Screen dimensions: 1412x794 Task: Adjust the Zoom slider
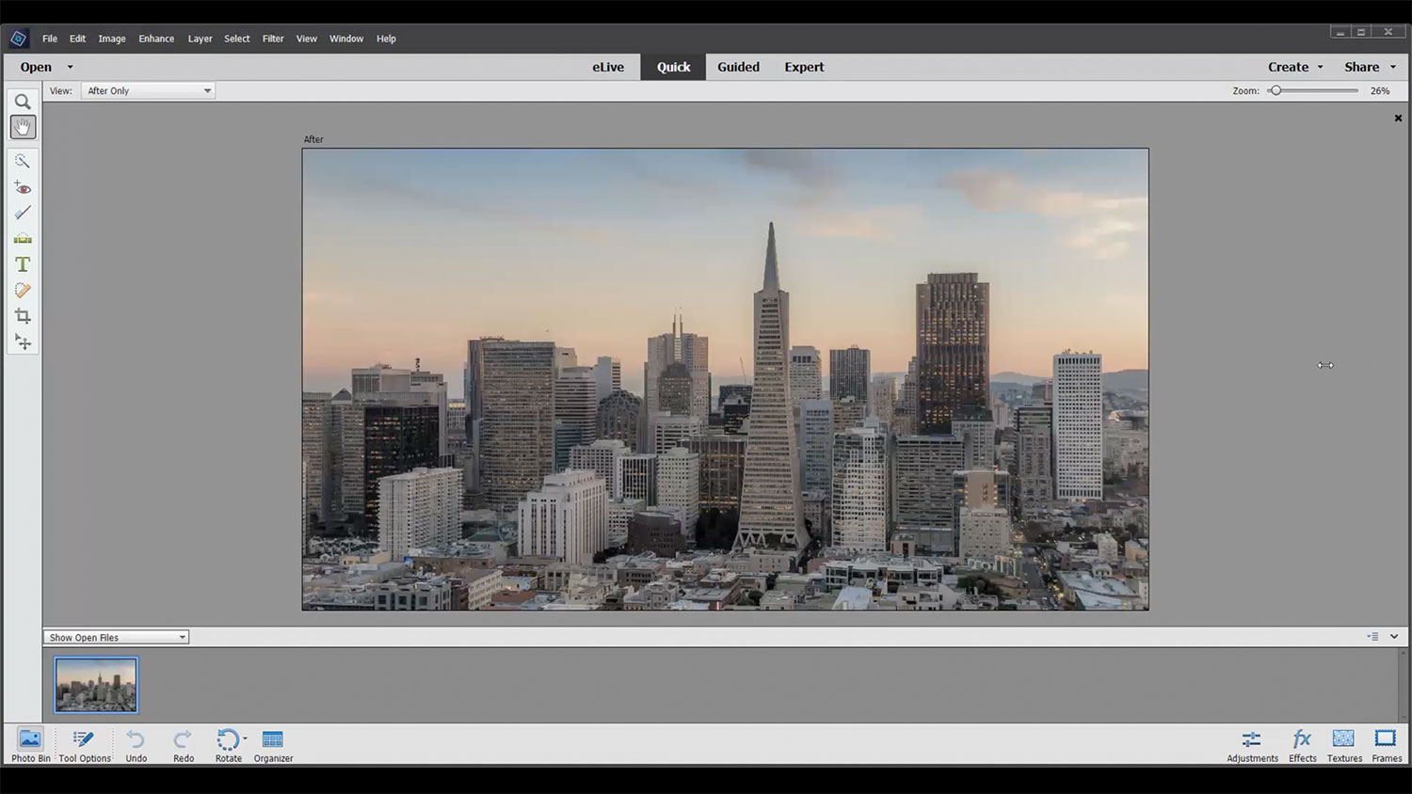coord(1276,91)
